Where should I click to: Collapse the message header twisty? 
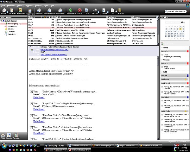[x=30, y=47]
